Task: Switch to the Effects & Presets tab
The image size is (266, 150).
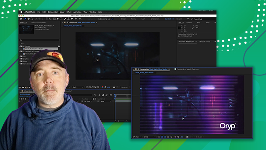Action: pos(205,42)
